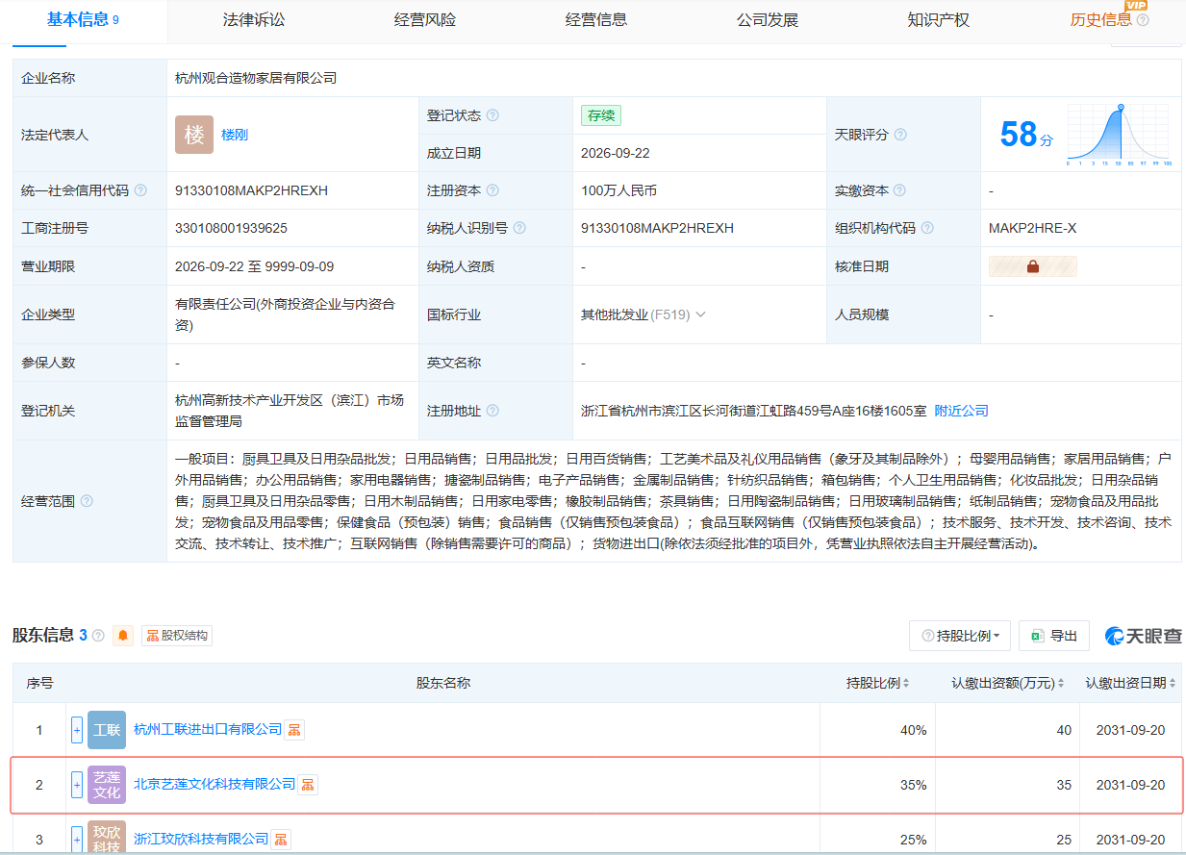Click the help icon beside 统一社会信用代码
This screenshot has width=1186, height=855.
(x=140, y=190)
